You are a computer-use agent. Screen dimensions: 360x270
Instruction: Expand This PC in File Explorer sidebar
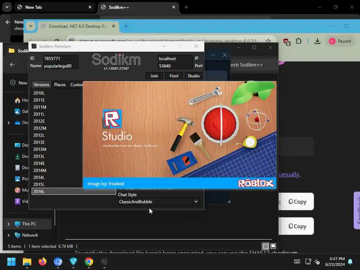[x=9, y=224]
